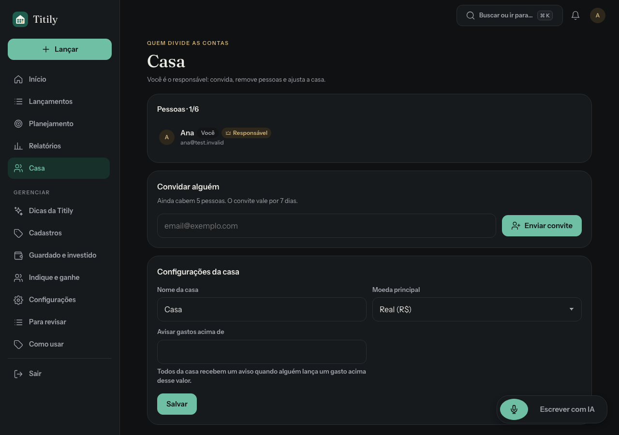Click the search magnifier icon
The image size is (619, 435).
[x=471, y=15]
